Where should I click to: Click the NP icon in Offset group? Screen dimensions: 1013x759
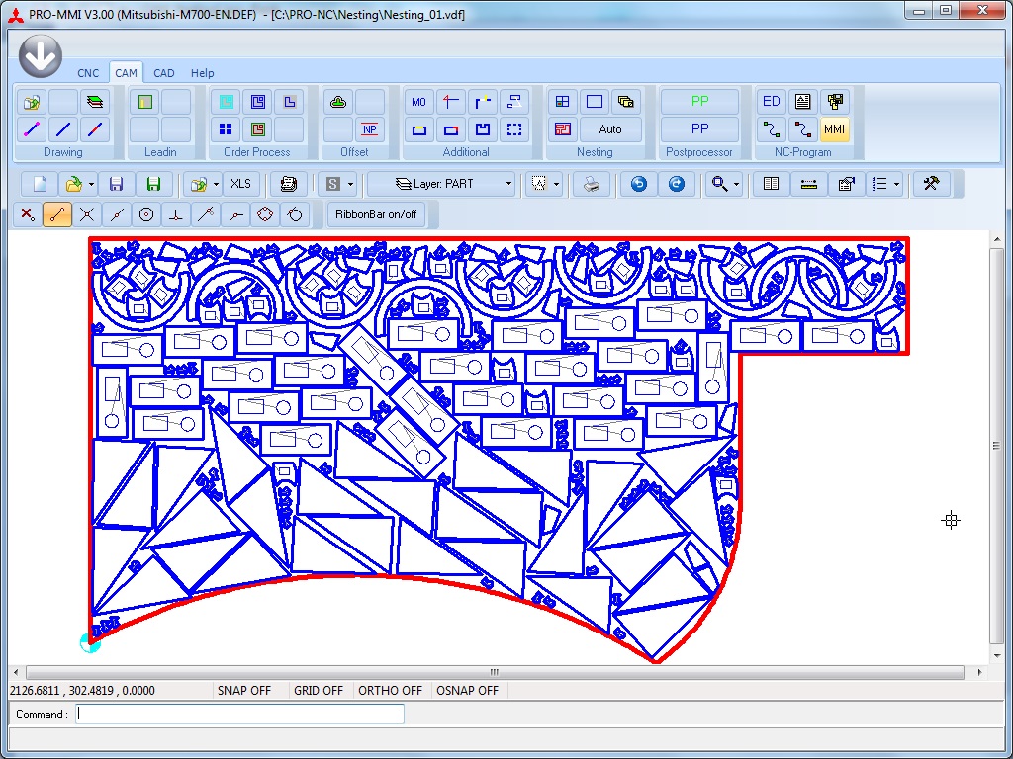coord(370,129)
